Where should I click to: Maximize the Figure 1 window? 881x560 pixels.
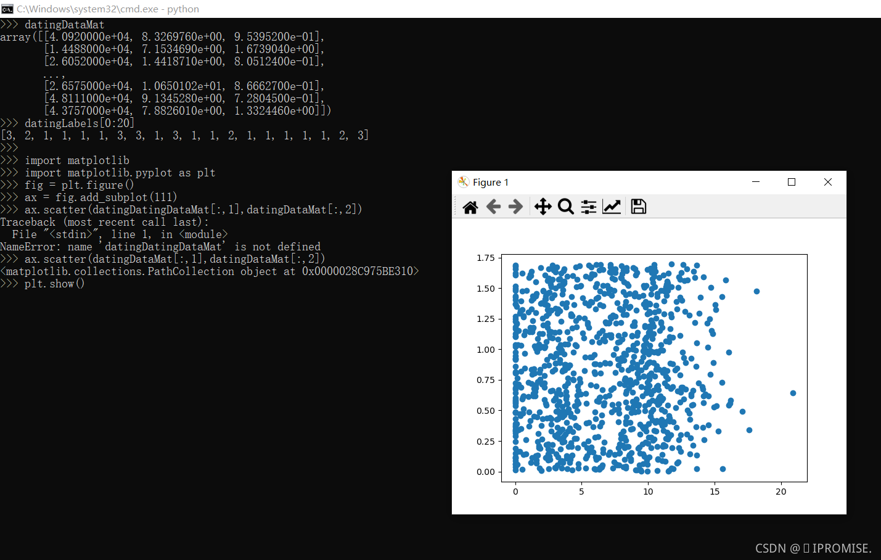click(792, 182)
